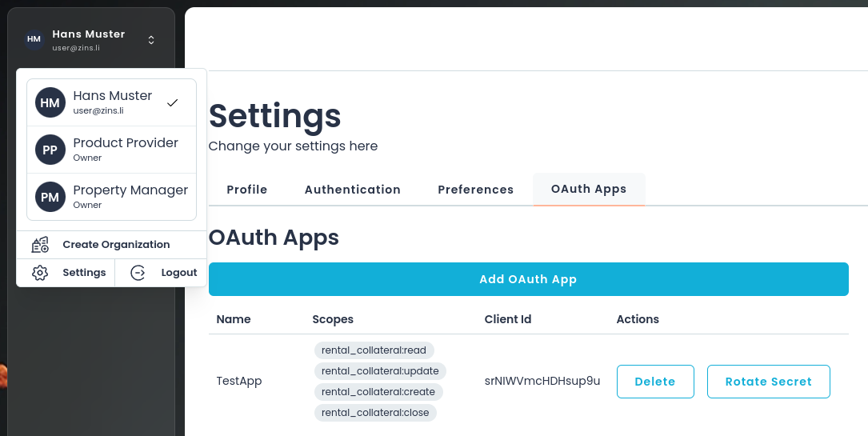Click the rental_collateral:read scope tag

(374, 350)
